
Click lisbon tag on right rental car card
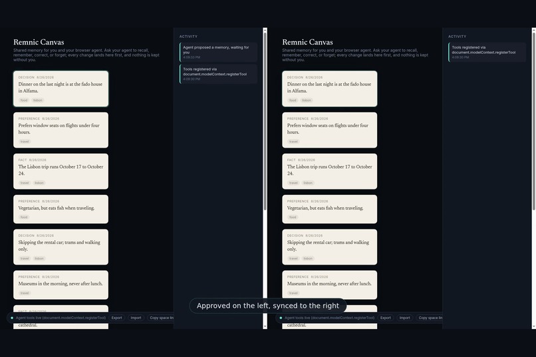pyautogui.click(x=308, y=259)
